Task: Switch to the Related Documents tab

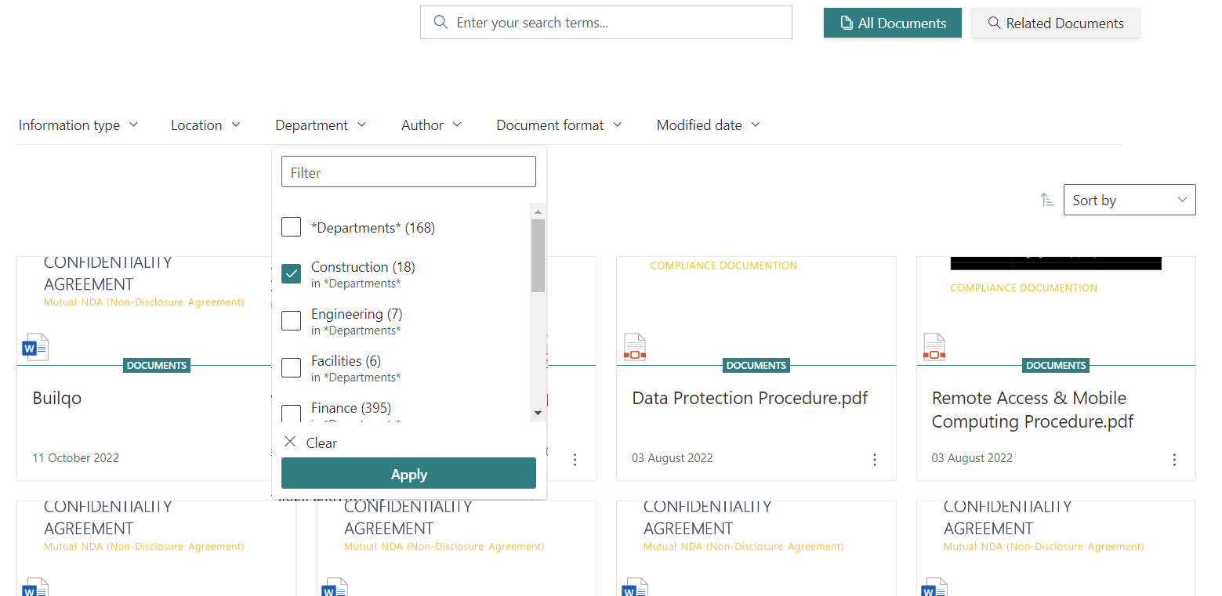Action: click(x=1055, y=23)
